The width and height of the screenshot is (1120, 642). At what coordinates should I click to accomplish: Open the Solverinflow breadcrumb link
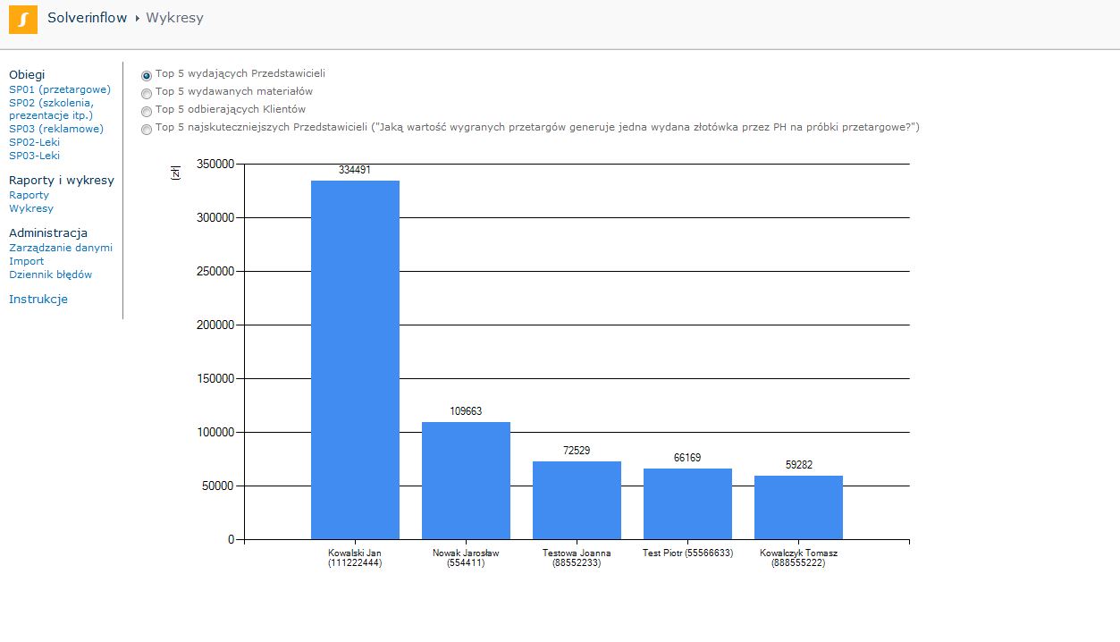[x=88, y=18]
